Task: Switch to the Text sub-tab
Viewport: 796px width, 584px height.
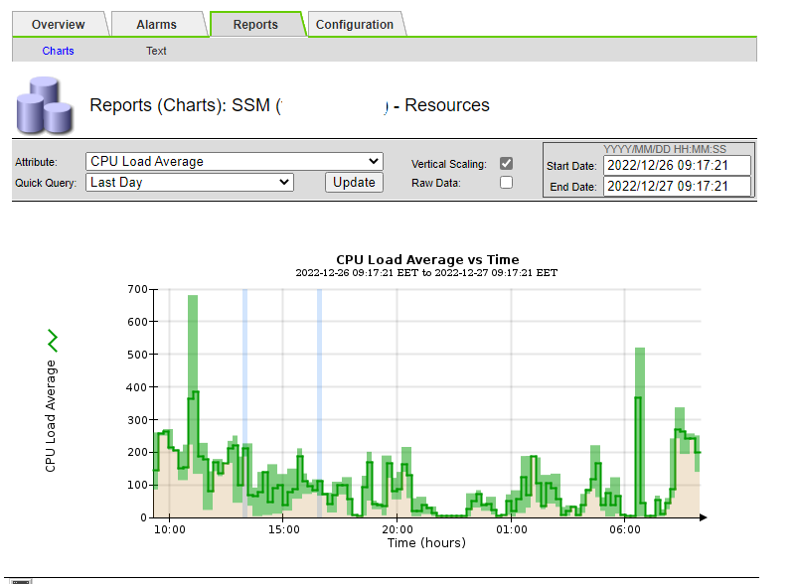Action: click(x=156, y=50)
